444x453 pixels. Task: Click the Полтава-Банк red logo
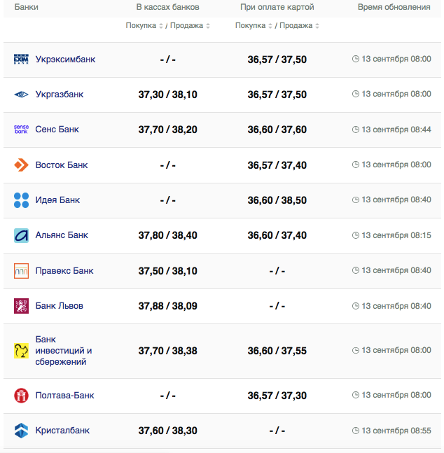pyautogui.click(x=21, y=396)
